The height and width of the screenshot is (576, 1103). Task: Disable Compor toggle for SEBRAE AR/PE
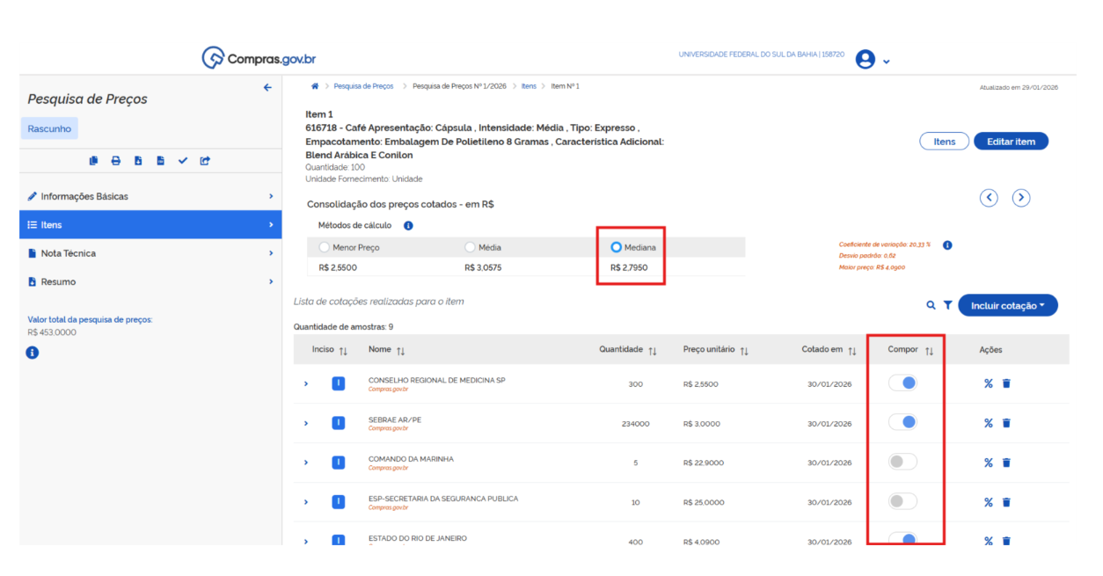coord(902,422)
